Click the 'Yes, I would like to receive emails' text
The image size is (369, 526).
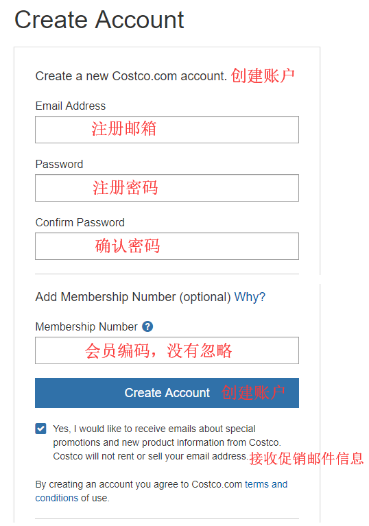pos(154,429)
